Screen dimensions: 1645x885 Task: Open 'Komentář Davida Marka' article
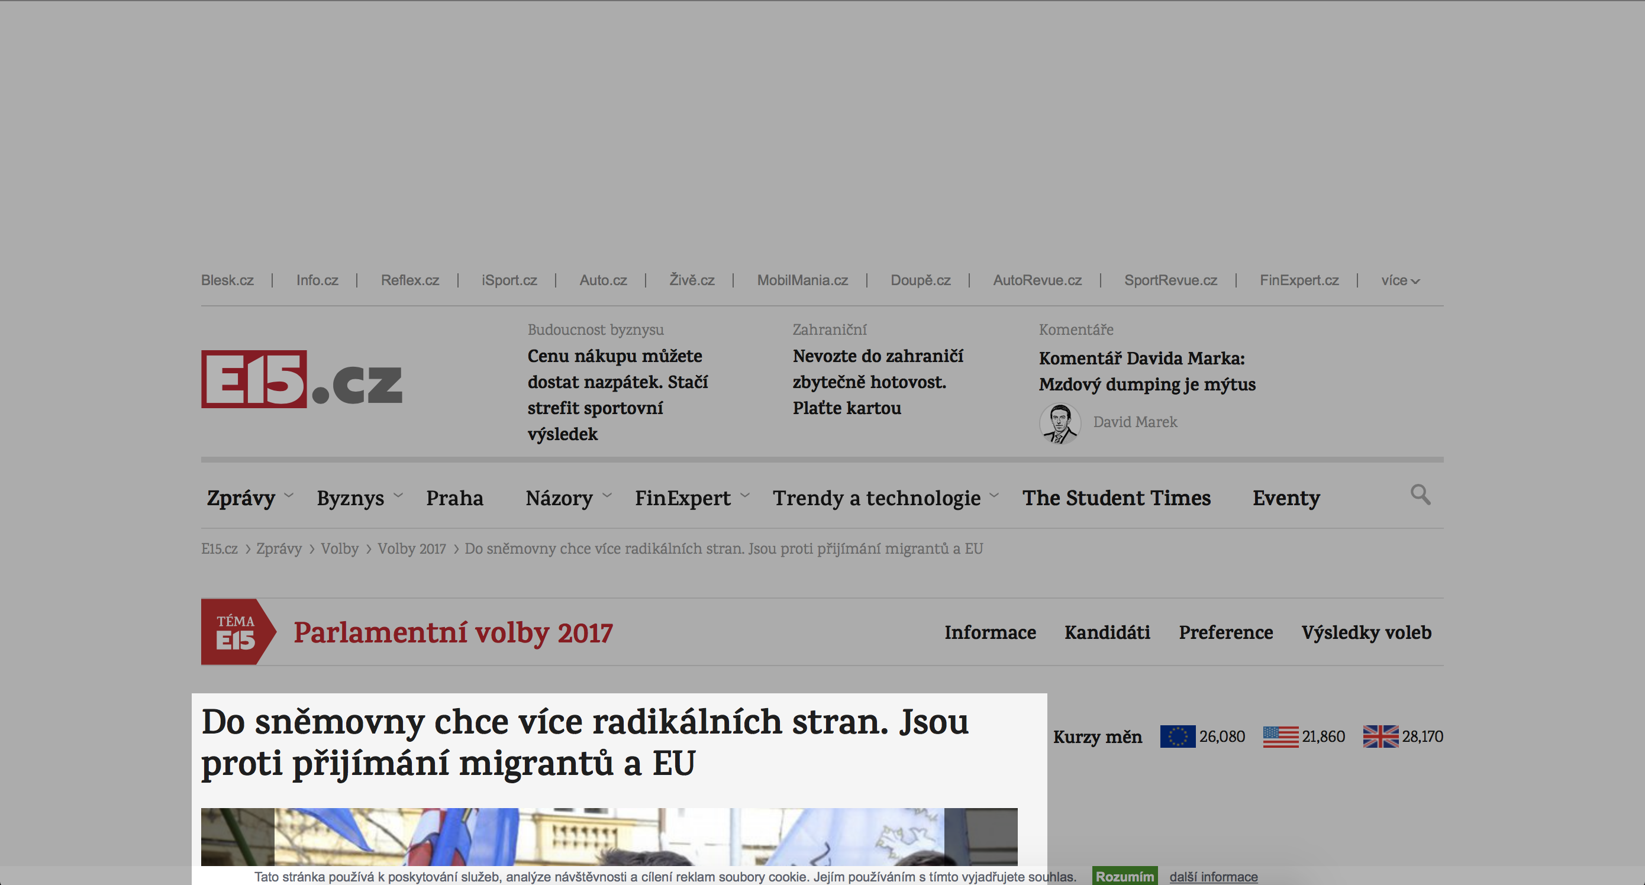[x=1147, y=371]
